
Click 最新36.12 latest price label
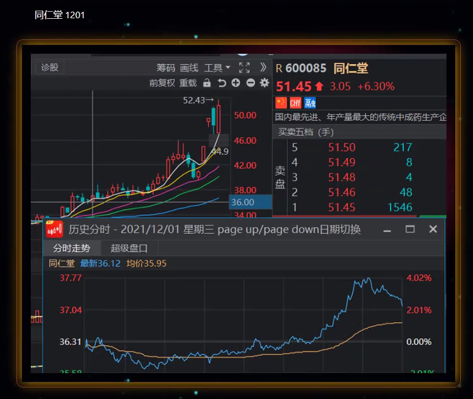click(100, 263)
